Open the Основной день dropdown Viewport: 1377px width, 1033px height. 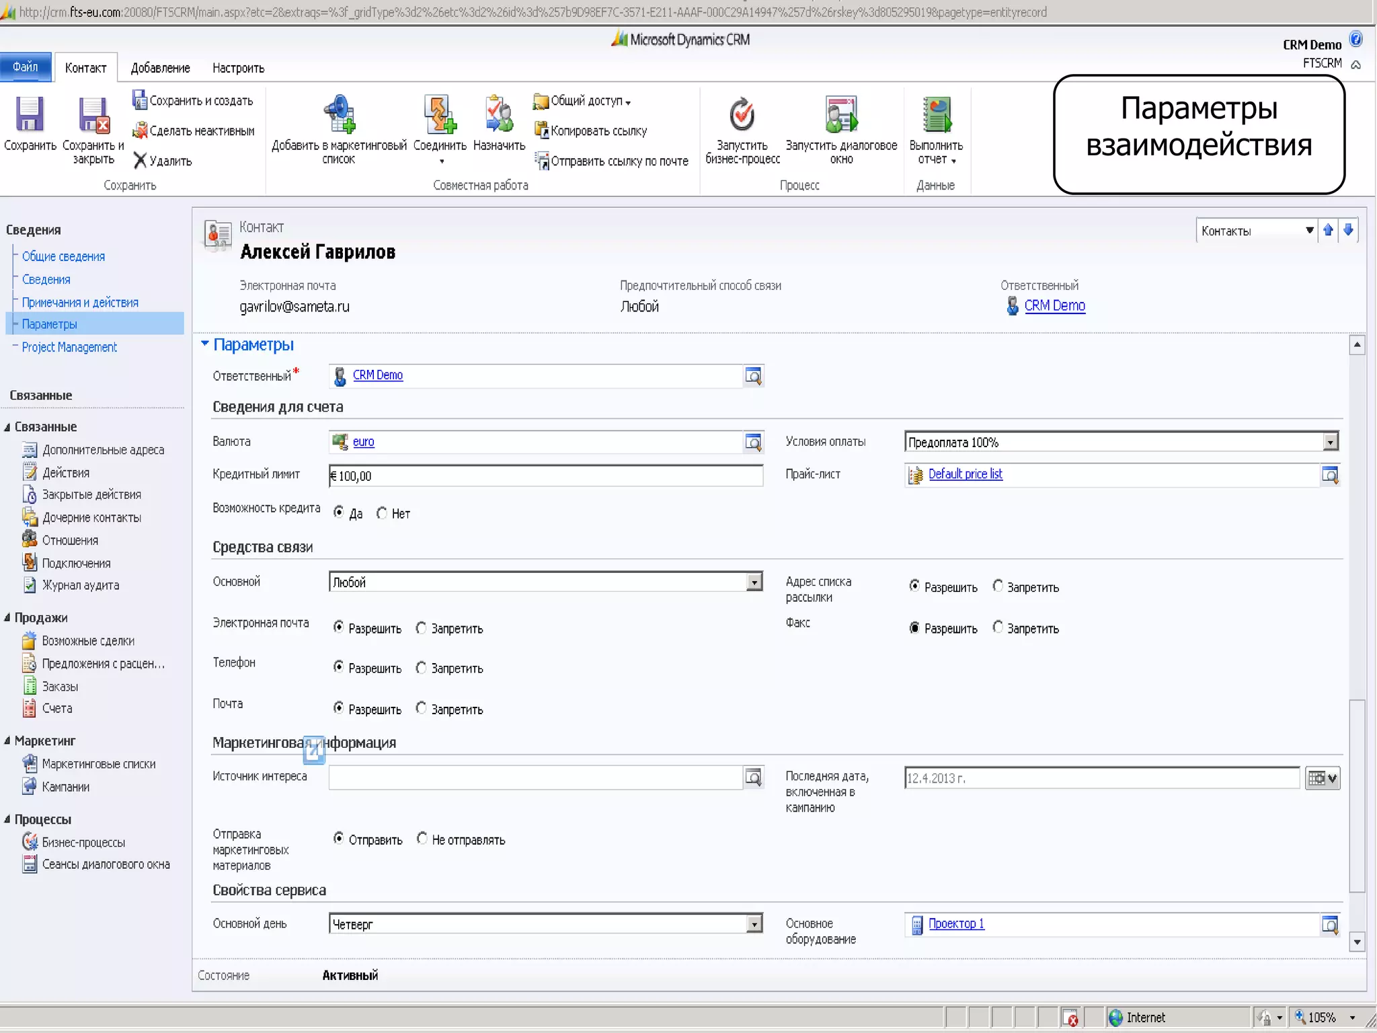(x=754, y=924)
